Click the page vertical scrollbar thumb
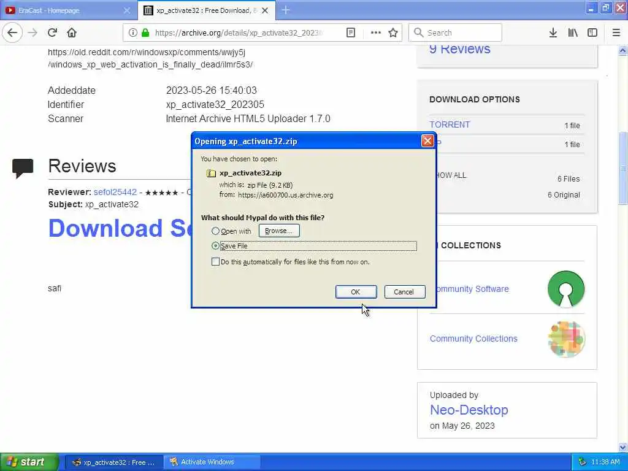Image resolution: width=628 pixels, height=471 pixels. [x=623, y=167]
